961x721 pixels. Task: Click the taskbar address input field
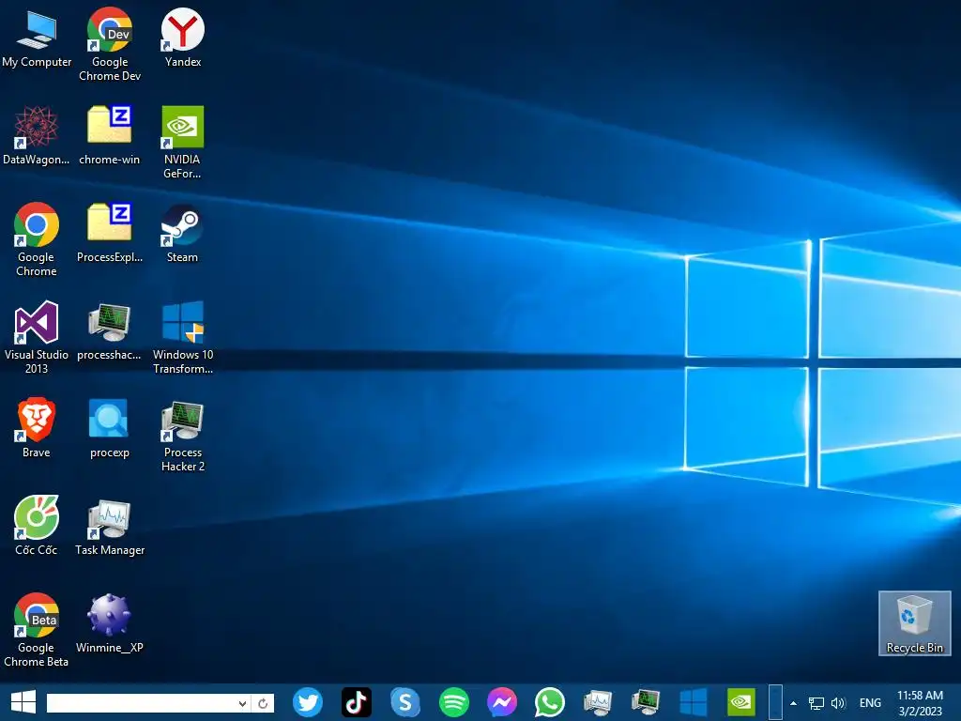click(142, 703)
